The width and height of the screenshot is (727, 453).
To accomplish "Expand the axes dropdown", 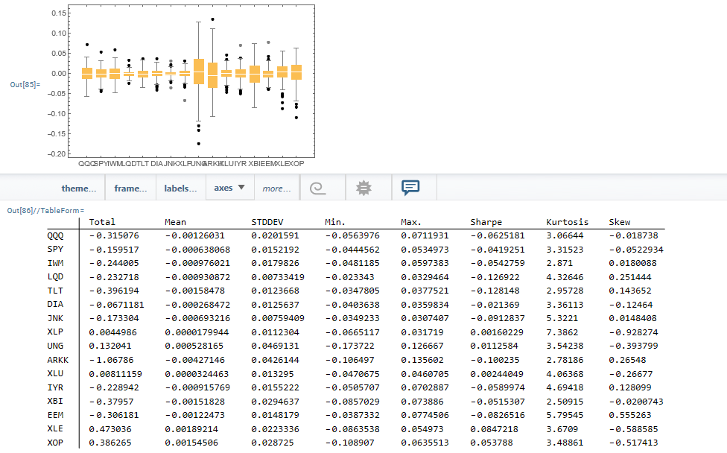I will pyautogui.click(x=229, y=188).
